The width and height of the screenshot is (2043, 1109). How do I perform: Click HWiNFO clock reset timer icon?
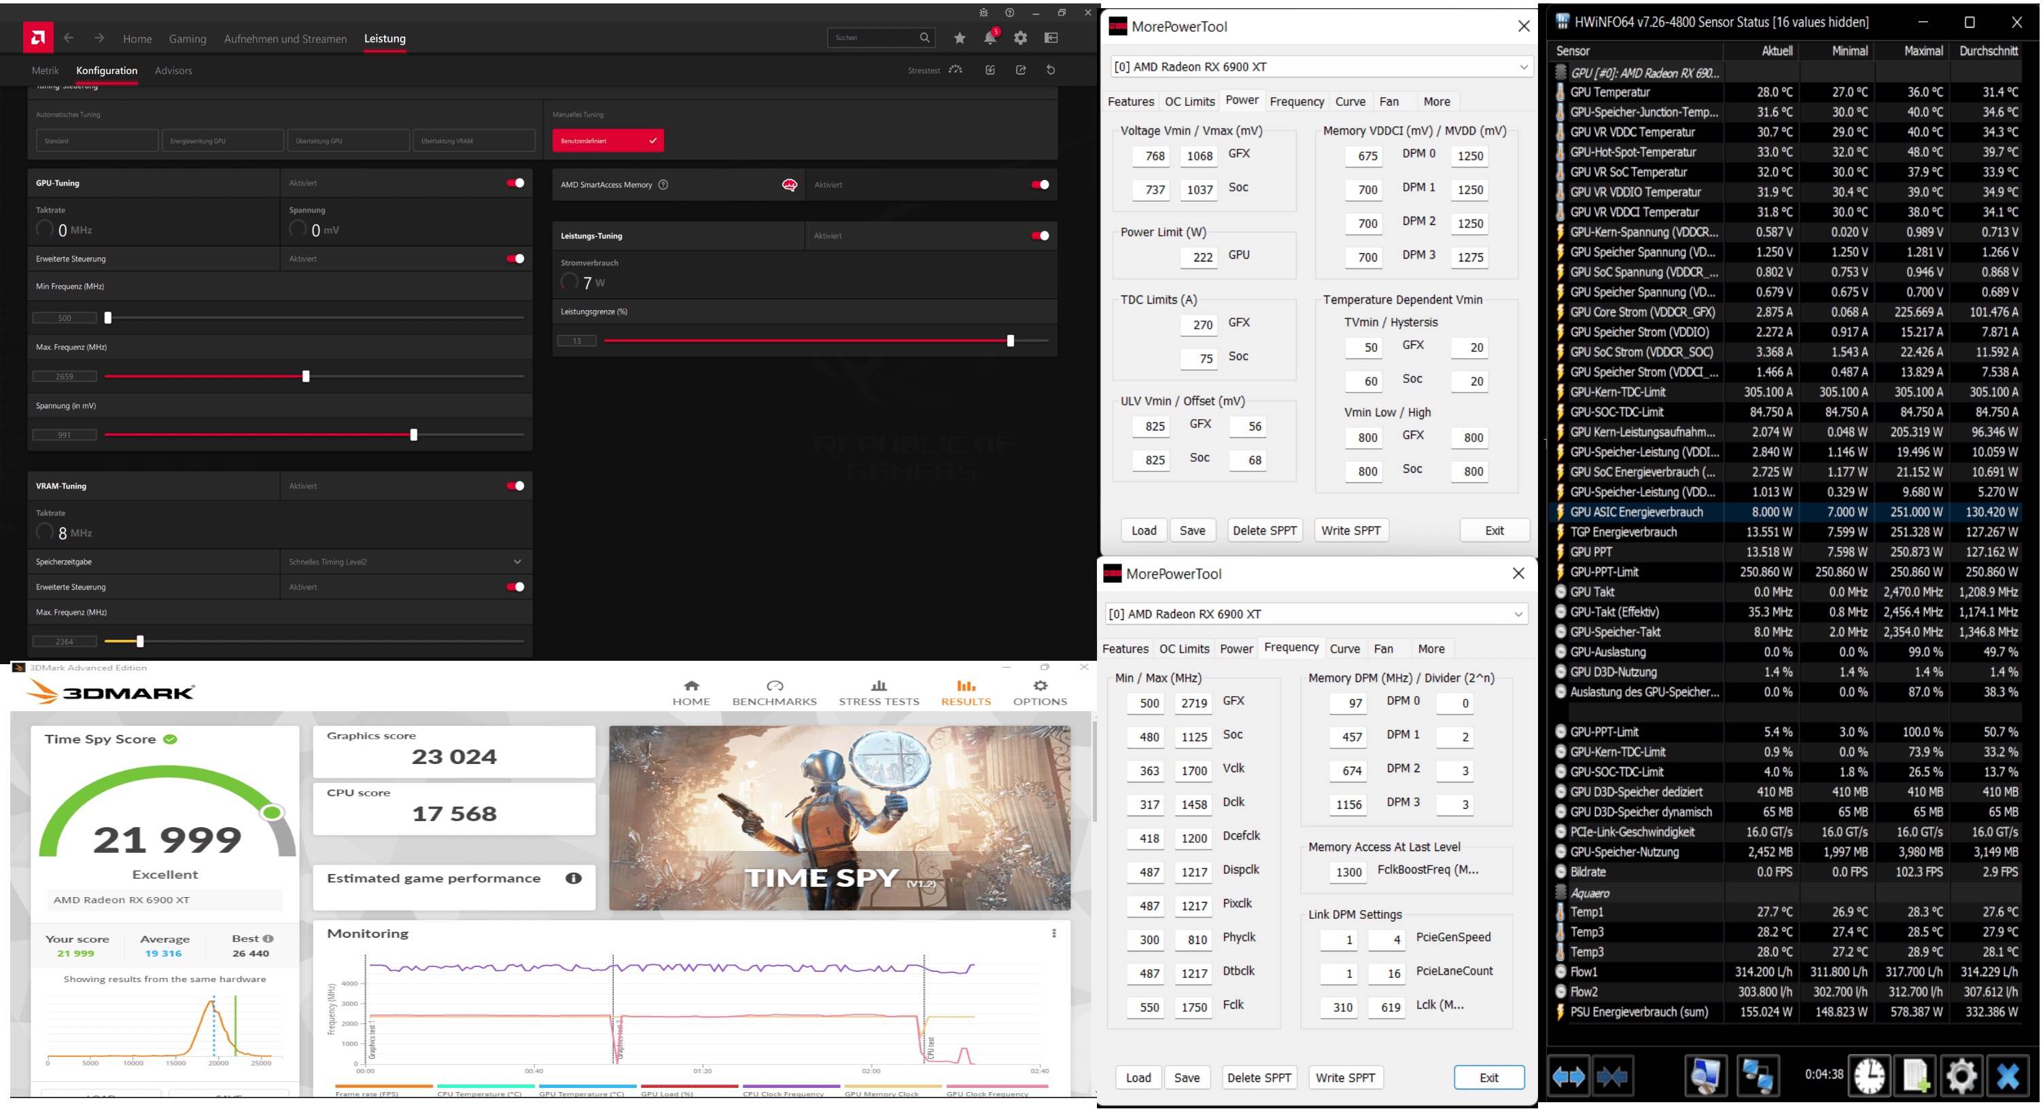(x=1868, y=1076)
